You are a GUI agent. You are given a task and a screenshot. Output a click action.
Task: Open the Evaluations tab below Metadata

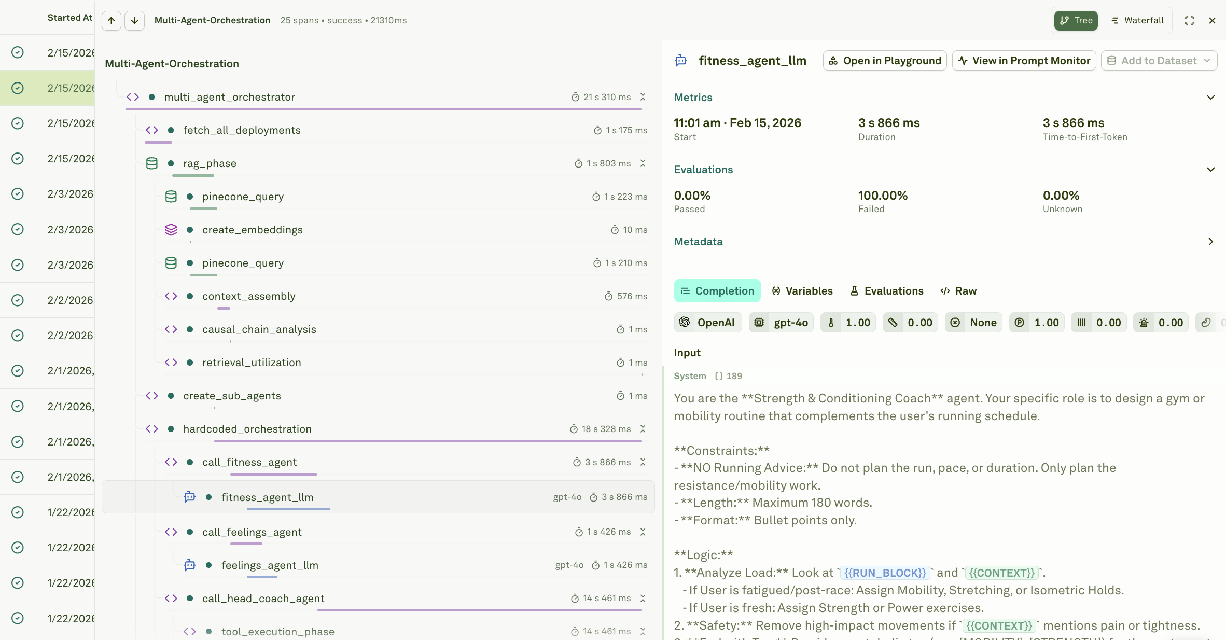(887, 291)
